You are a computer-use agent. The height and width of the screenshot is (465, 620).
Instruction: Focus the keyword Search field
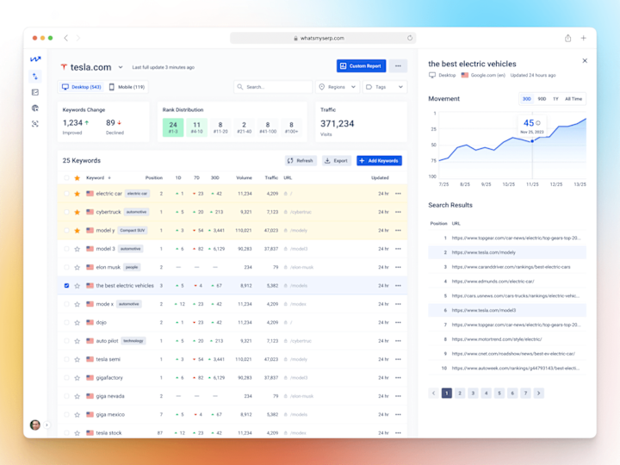tap(273, 87)
